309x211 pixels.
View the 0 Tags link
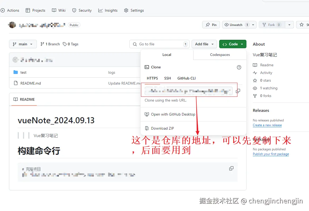pos(70,44)
